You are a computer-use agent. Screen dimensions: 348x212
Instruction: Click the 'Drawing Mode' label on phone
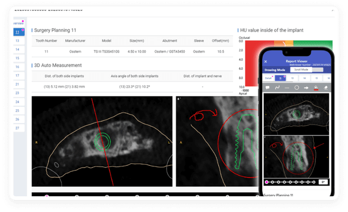click(x=275, y=70)
